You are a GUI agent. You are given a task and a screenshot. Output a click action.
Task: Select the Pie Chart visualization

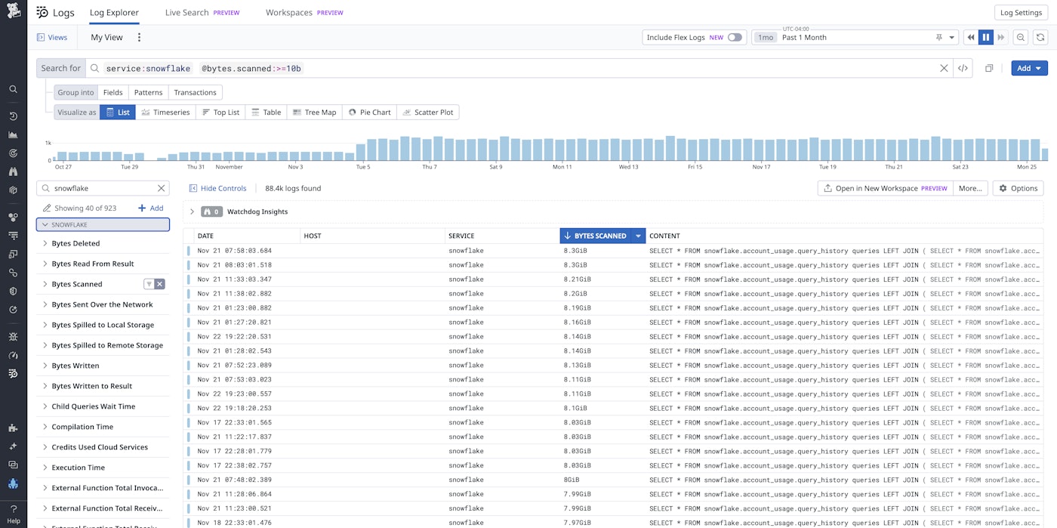[369, 112]
